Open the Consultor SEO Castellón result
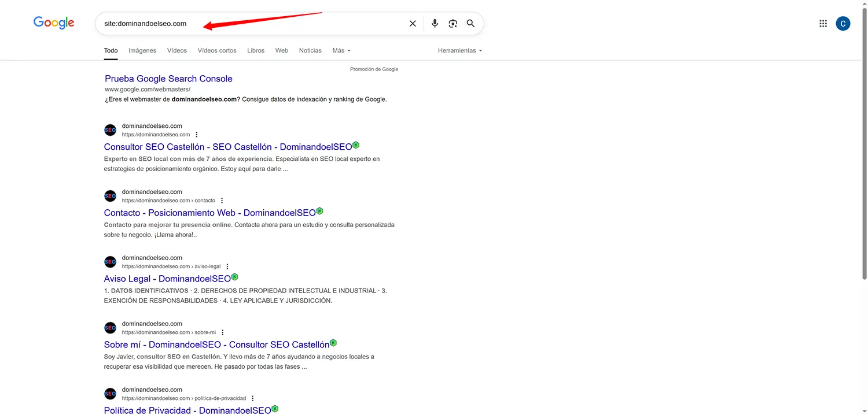Screen dimensions: 868x415 pyautogui.click(x=227, y=147)
